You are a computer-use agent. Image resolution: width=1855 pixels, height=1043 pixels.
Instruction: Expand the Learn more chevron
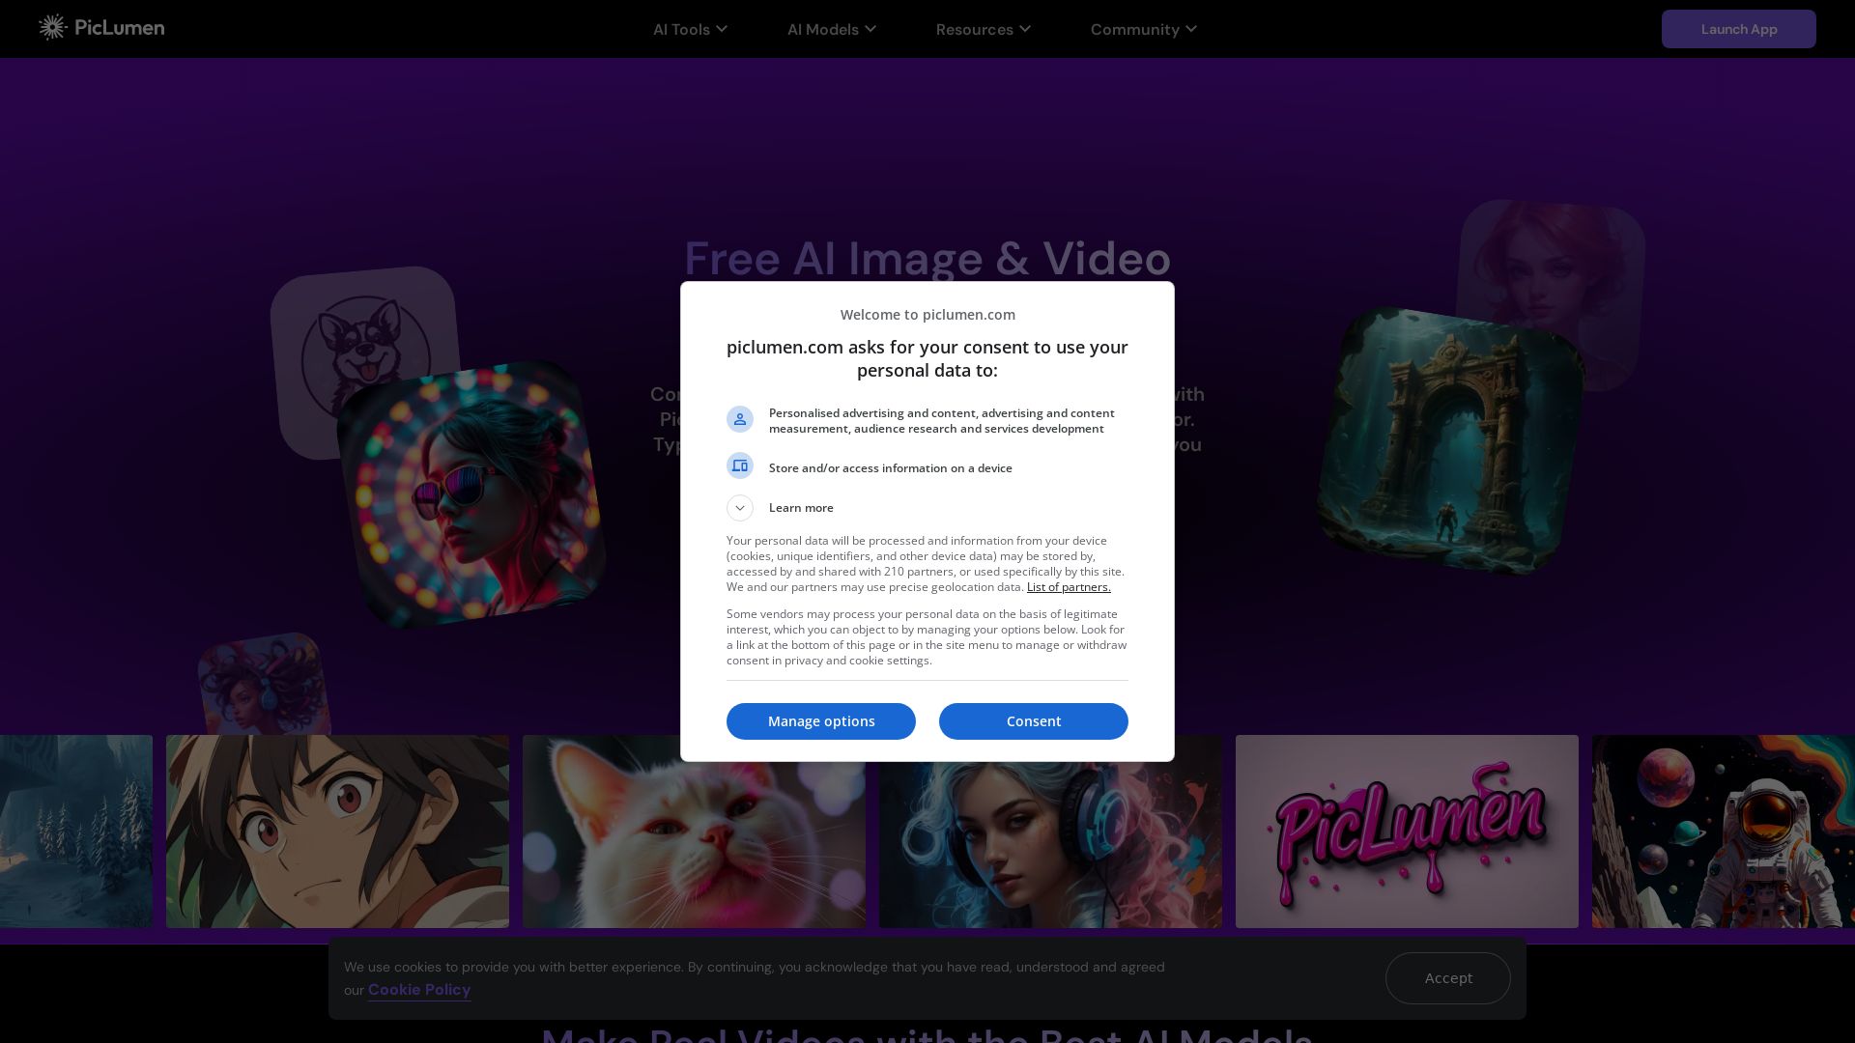click(x=740, y=508)
